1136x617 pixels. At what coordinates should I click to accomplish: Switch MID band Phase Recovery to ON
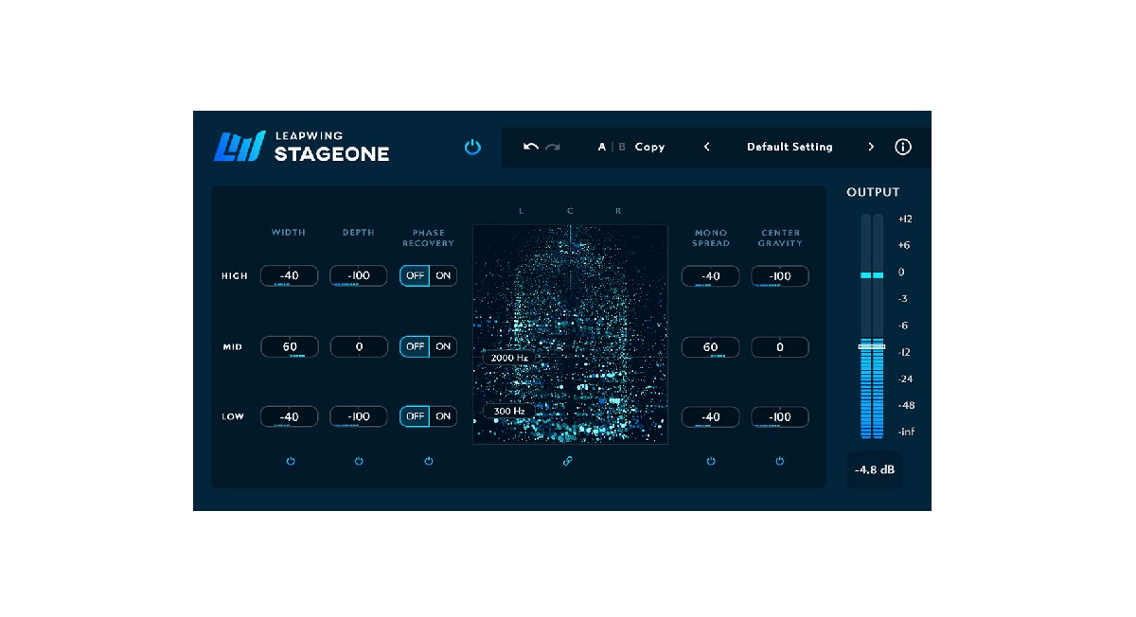tap(442, 346)
